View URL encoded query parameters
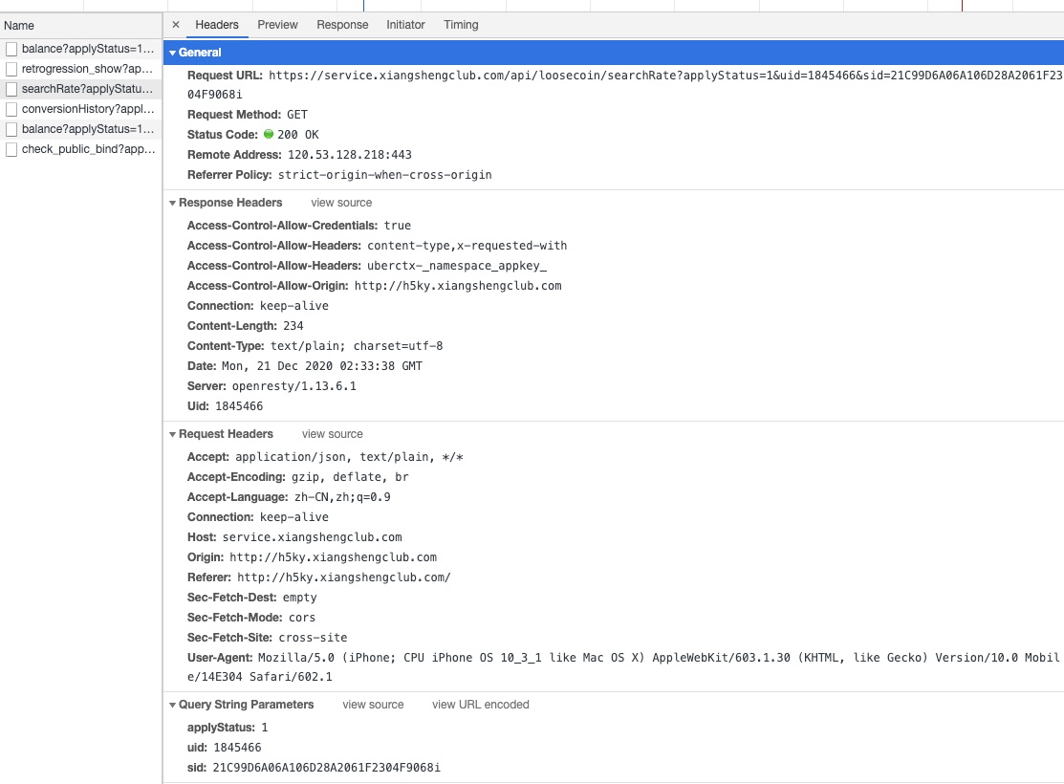1064x784 pixels. [480, 705]
